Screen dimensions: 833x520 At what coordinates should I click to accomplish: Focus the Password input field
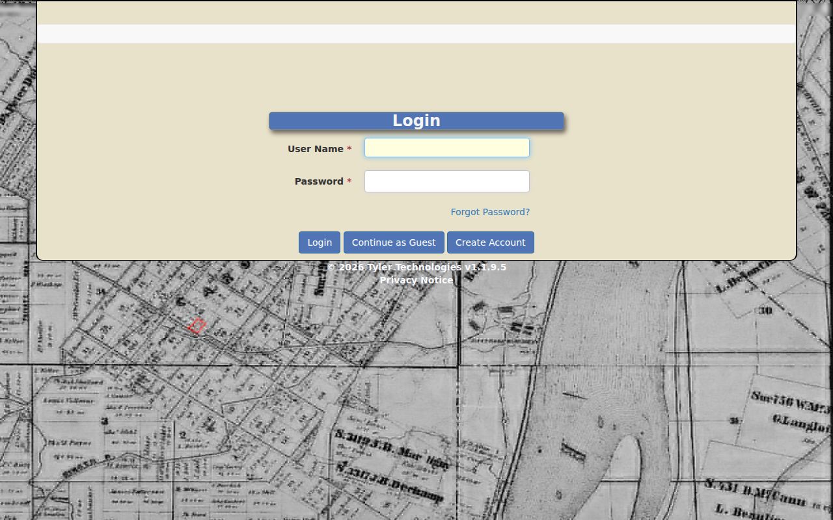[447, 181]
